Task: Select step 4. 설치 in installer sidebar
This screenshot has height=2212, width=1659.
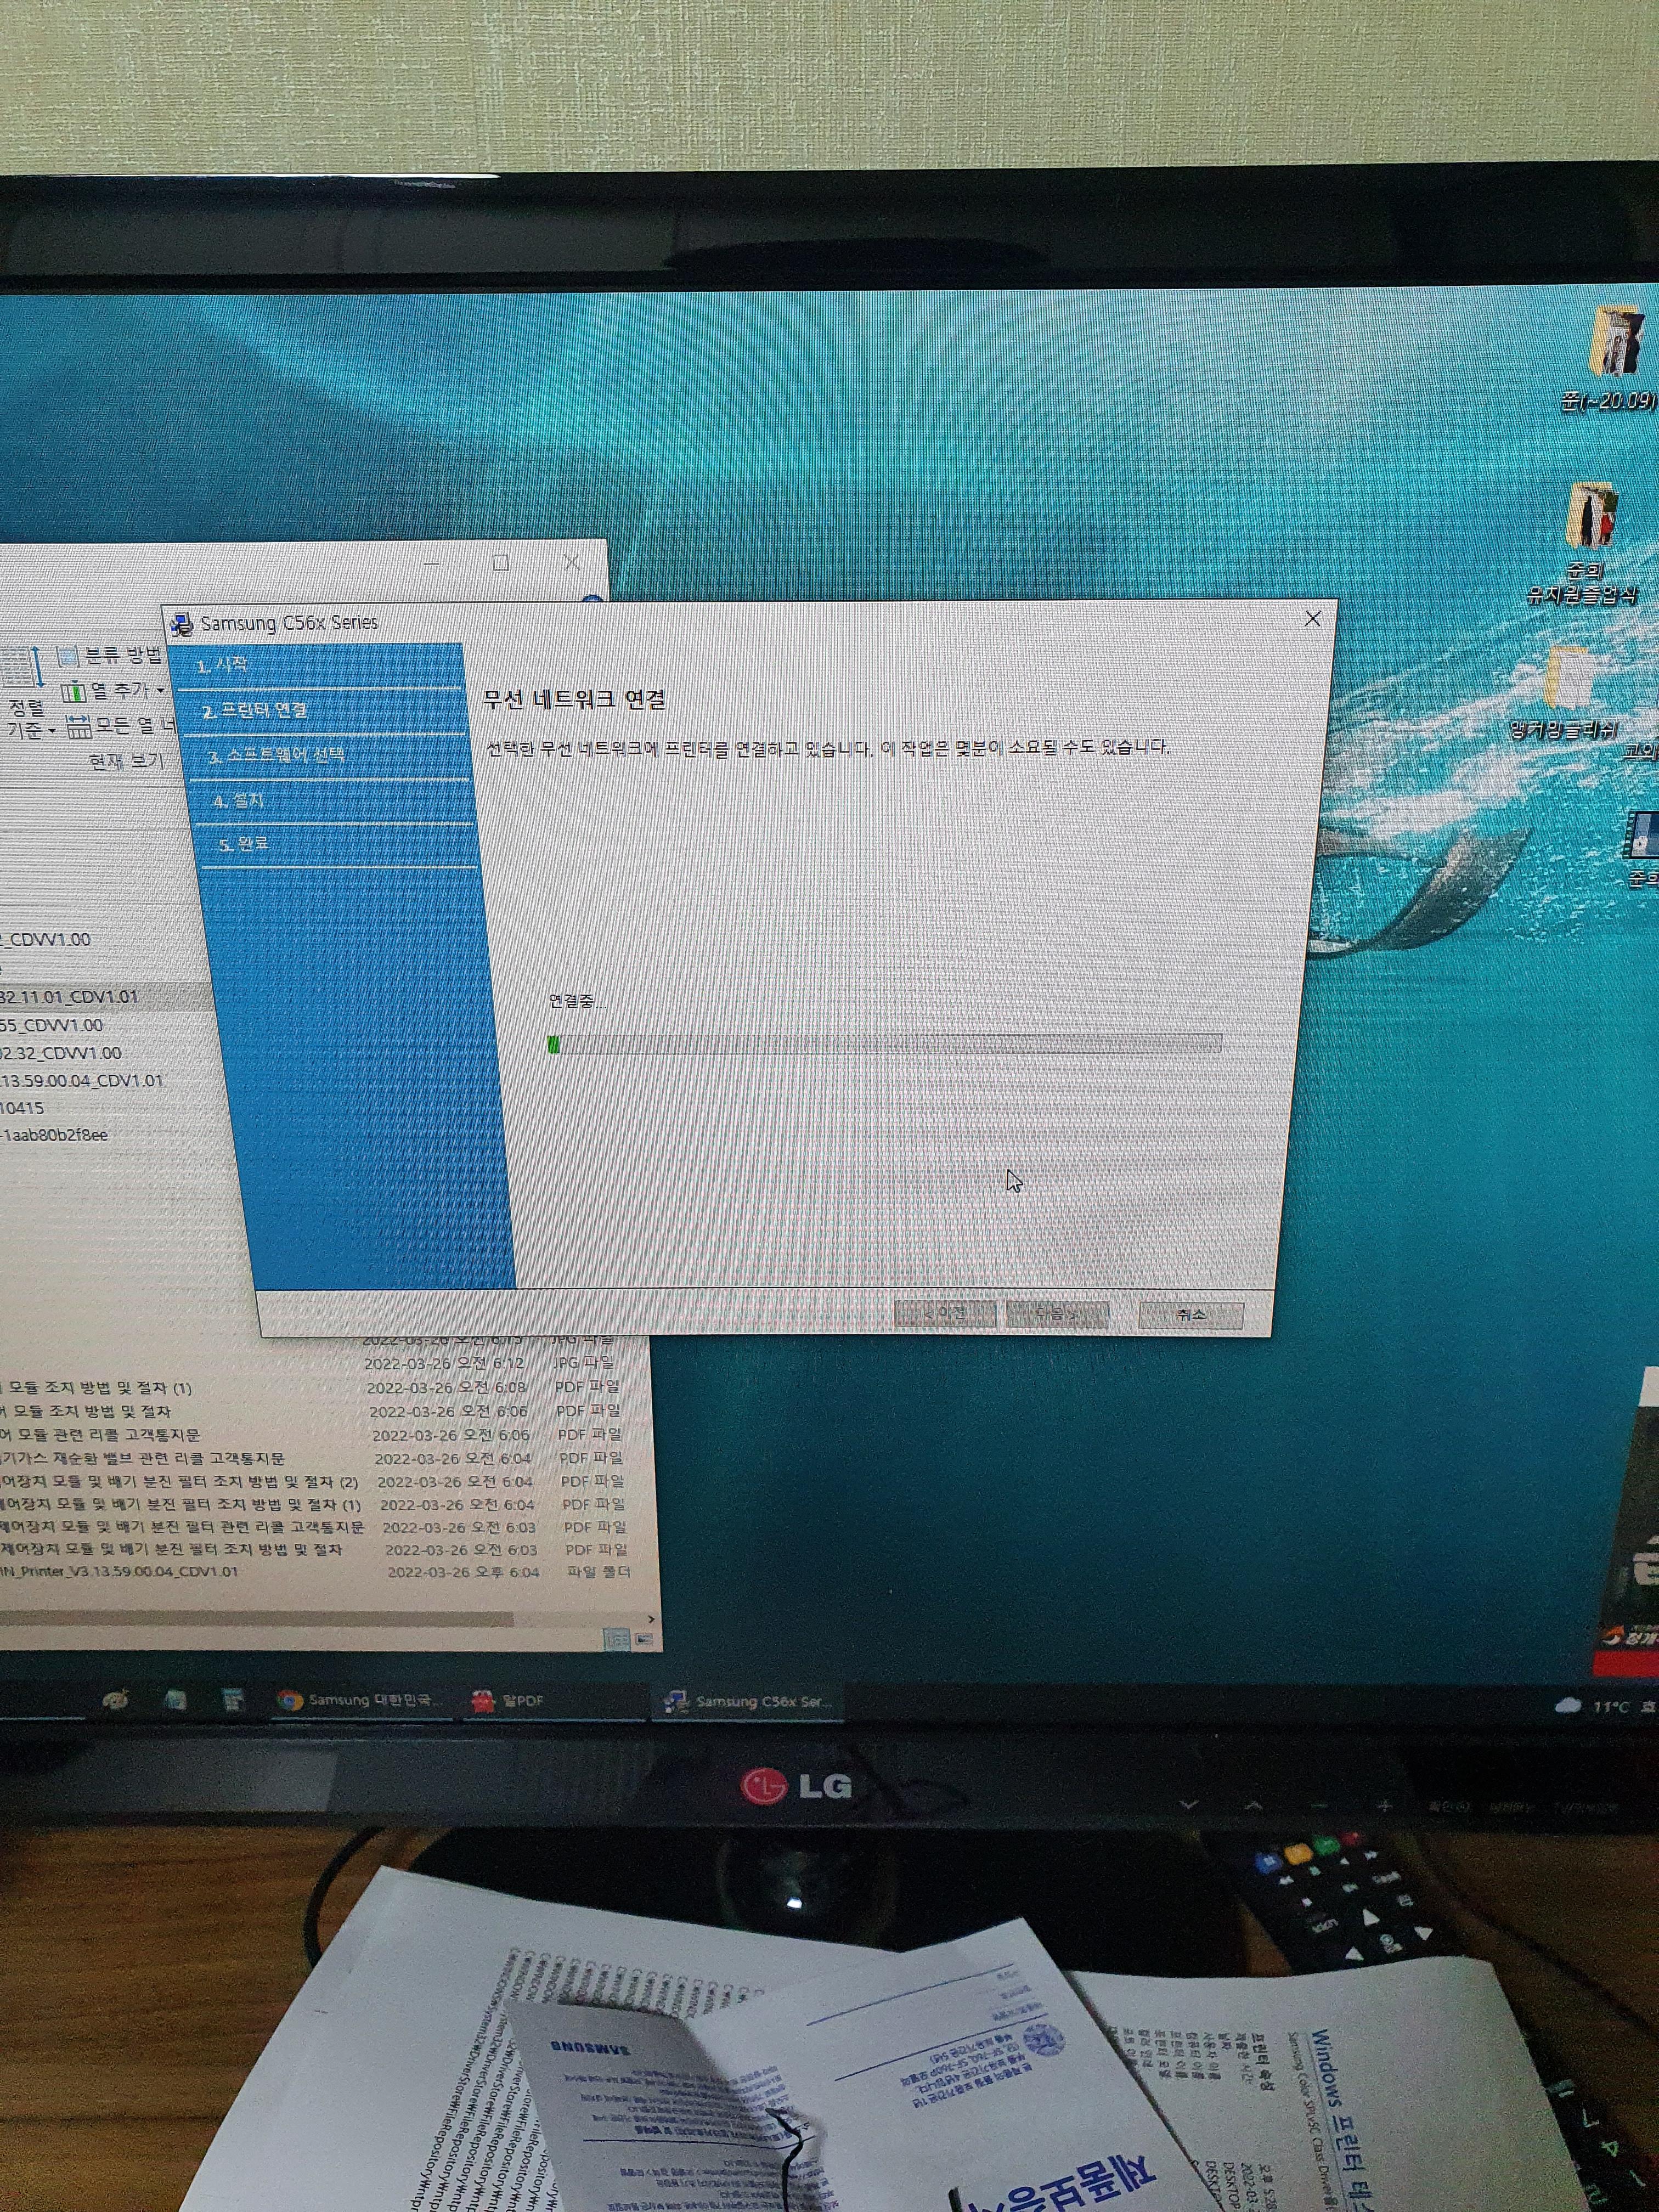Action: coord(238,801)
